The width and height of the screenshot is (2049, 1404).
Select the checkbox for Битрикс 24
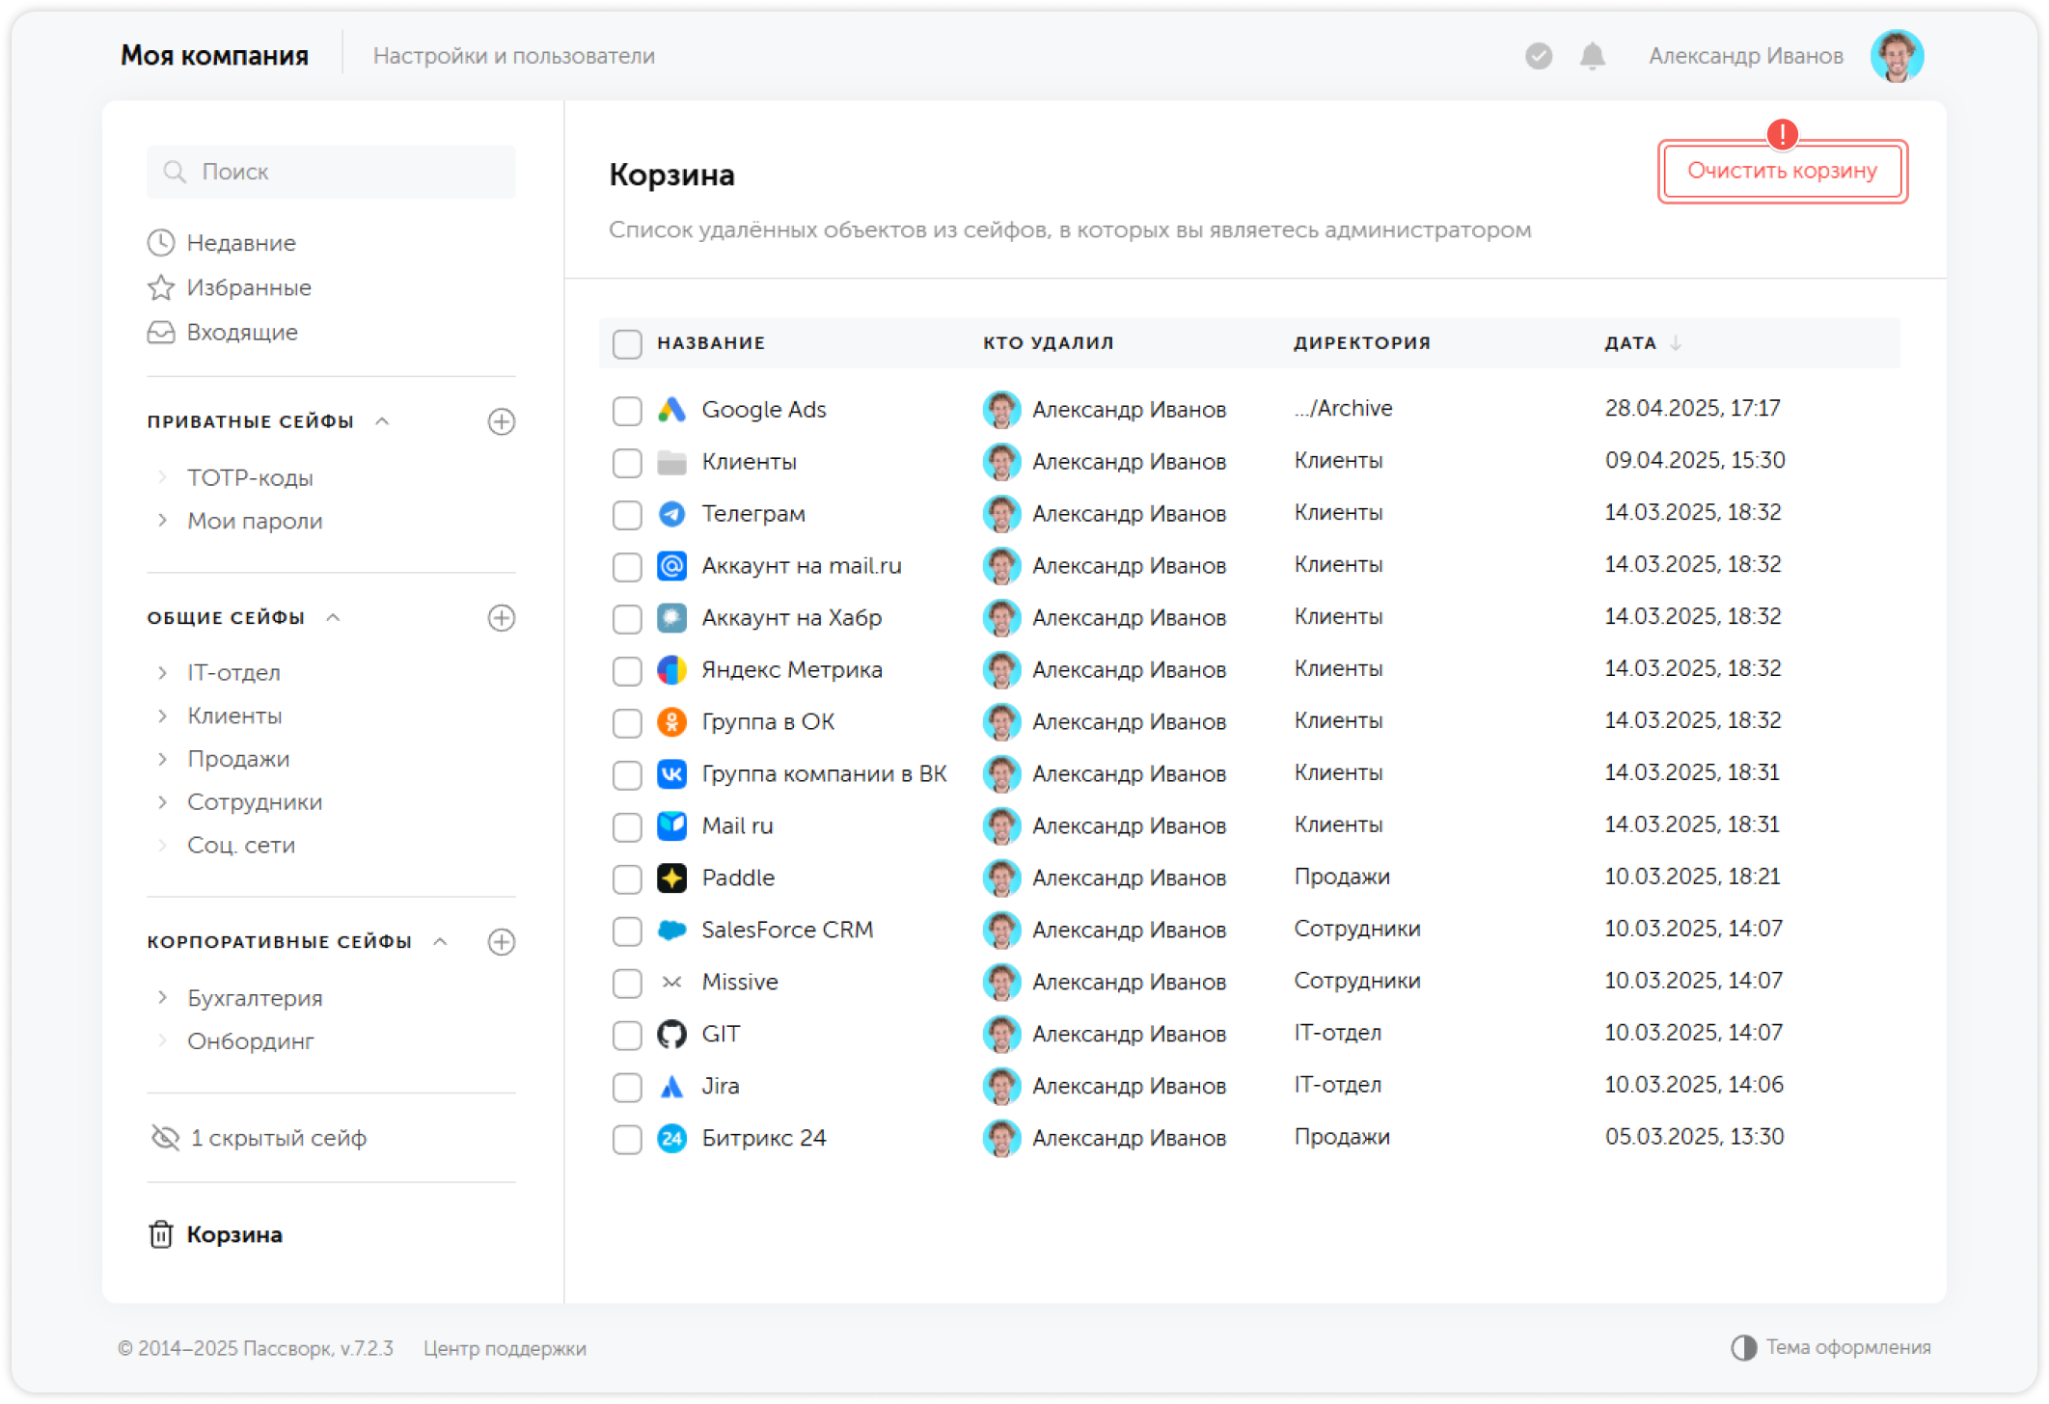[627, 1139]
